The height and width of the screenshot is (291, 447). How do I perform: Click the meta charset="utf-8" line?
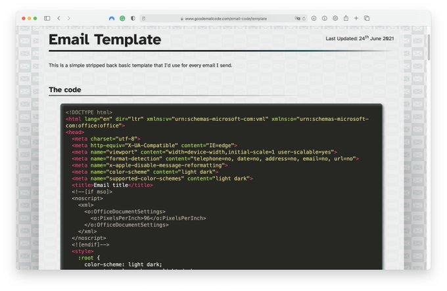click(106, 139)
